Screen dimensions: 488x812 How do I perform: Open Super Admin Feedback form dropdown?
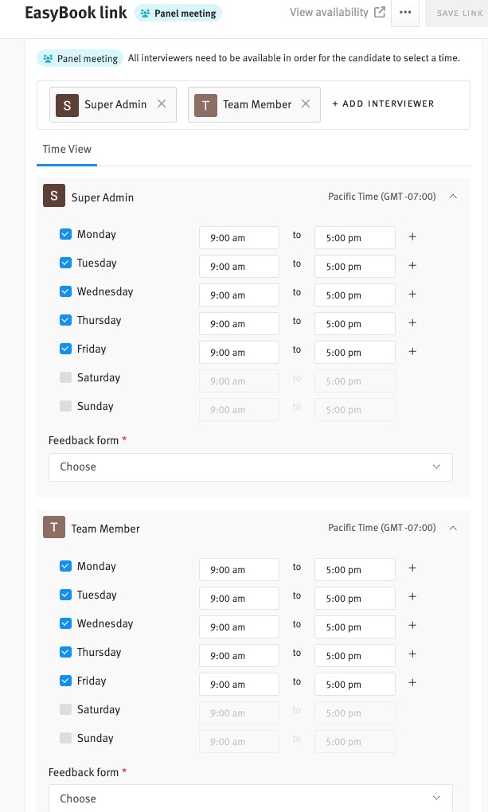tap(251, 467)
